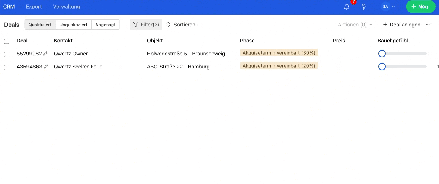Edit deal 43594863 with the pencil icon

tap(46, 67)
